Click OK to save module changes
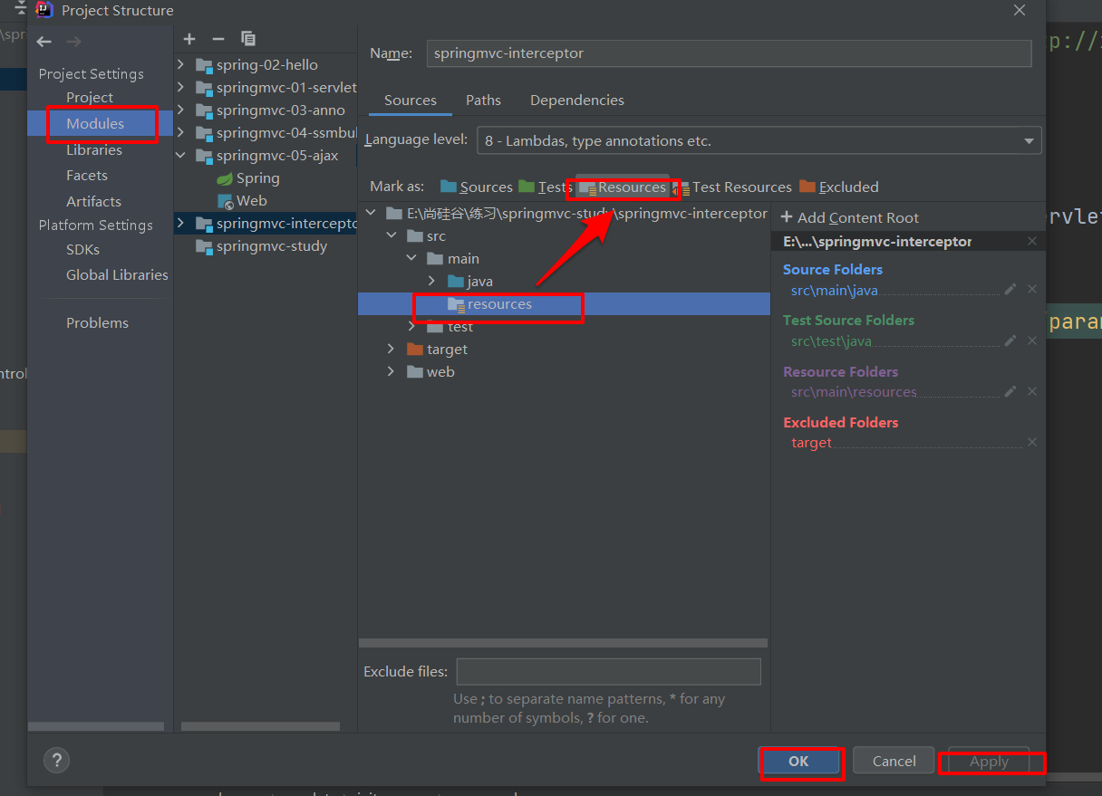Viewport: 1102px width, 796px height. (801, 762)
